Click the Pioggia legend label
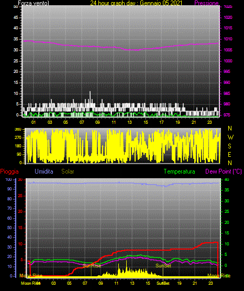Image resolution: width=244 pixels, height=291 pixels. point(9,171)
